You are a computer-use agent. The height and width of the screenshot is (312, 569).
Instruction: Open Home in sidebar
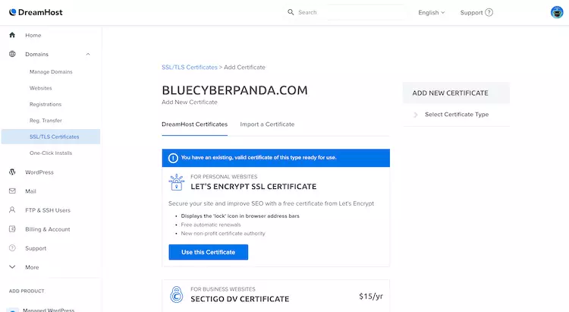tap(33, 35)
